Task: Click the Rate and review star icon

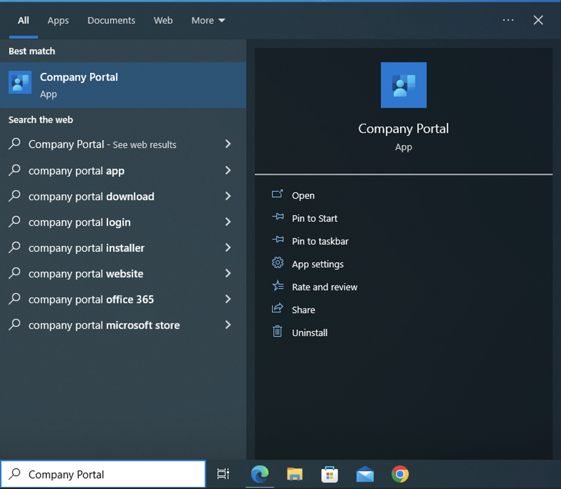Action: click(278, 286)
